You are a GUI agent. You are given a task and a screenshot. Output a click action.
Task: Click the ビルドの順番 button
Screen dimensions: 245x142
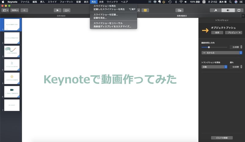222,138
